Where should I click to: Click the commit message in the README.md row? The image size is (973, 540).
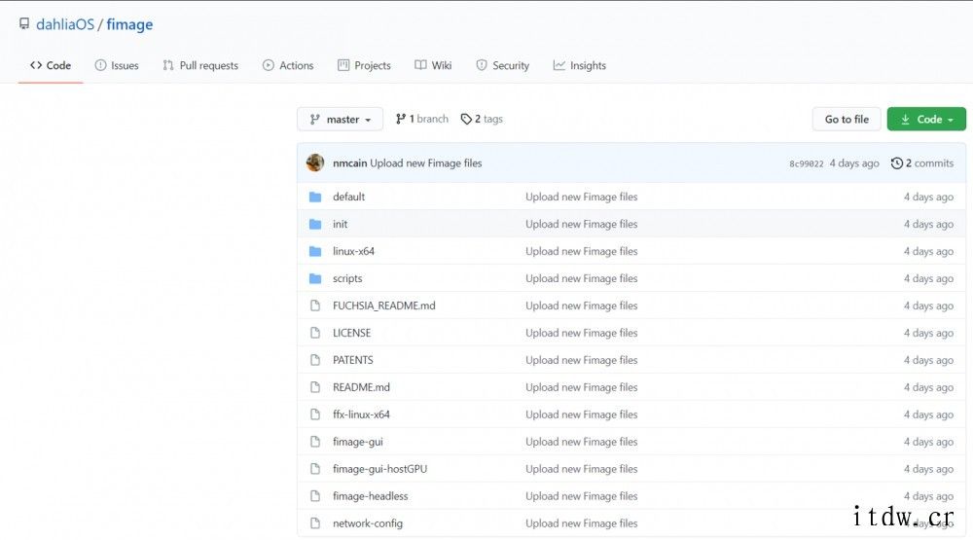(x=582, y=387)
